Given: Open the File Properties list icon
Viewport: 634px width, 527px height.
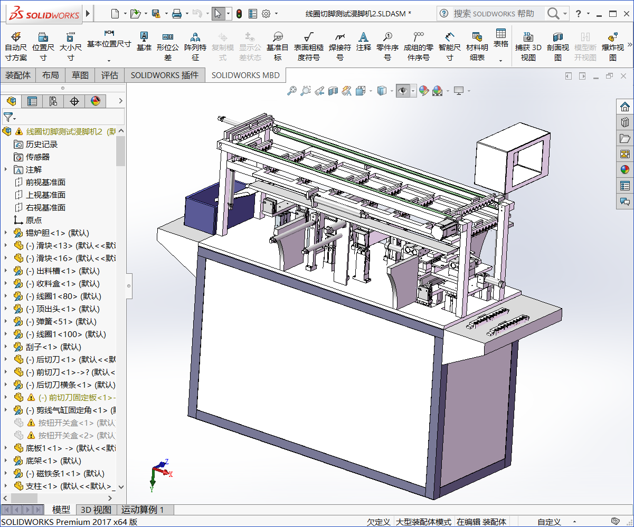Looking at the screenshot, I should click(253, 14).
